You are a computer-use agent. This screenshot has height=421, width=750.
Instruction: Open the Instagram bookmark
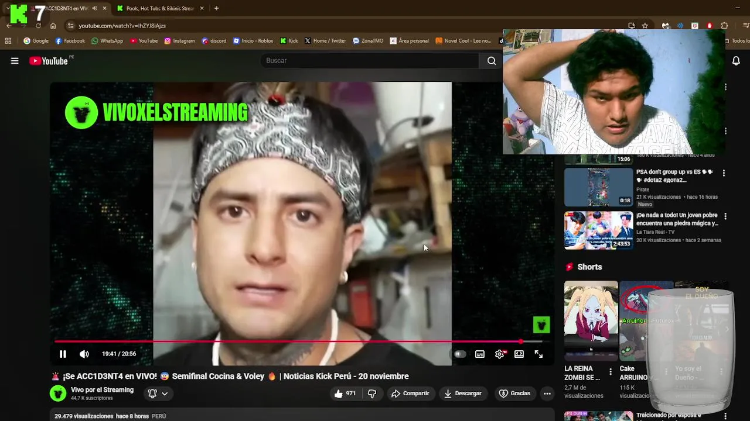coord(179,41)
